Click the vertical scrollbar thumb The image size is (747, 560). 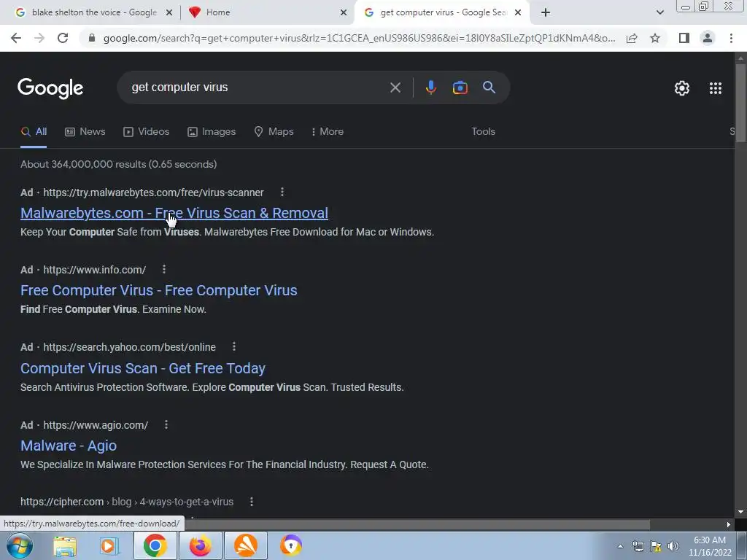740,102
